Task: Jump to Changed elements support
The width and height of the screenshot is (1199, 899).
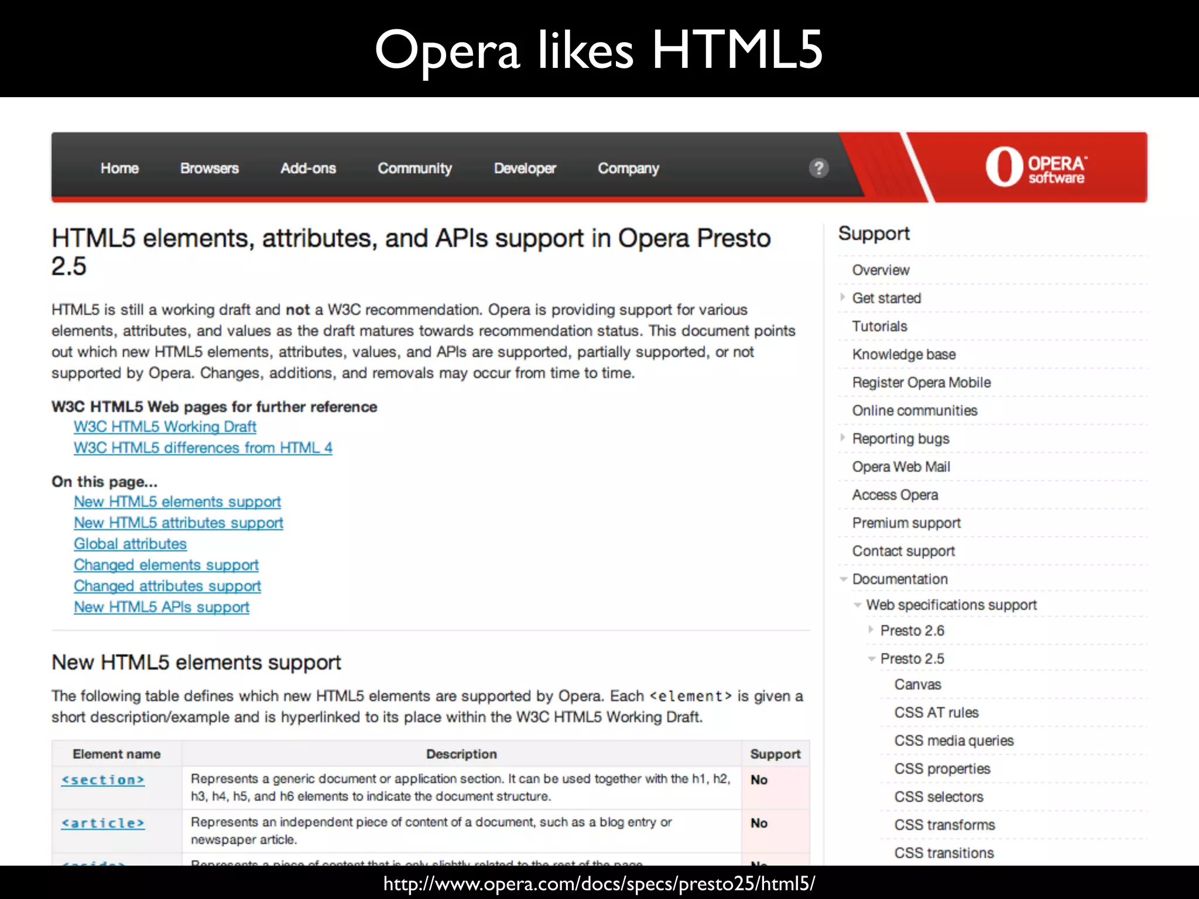Action: pyautogui.click(x=166, y=565)
